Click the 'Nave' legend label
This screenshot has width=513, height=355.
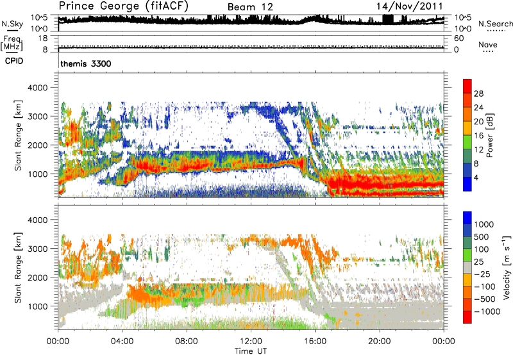[x=487, y=45]
